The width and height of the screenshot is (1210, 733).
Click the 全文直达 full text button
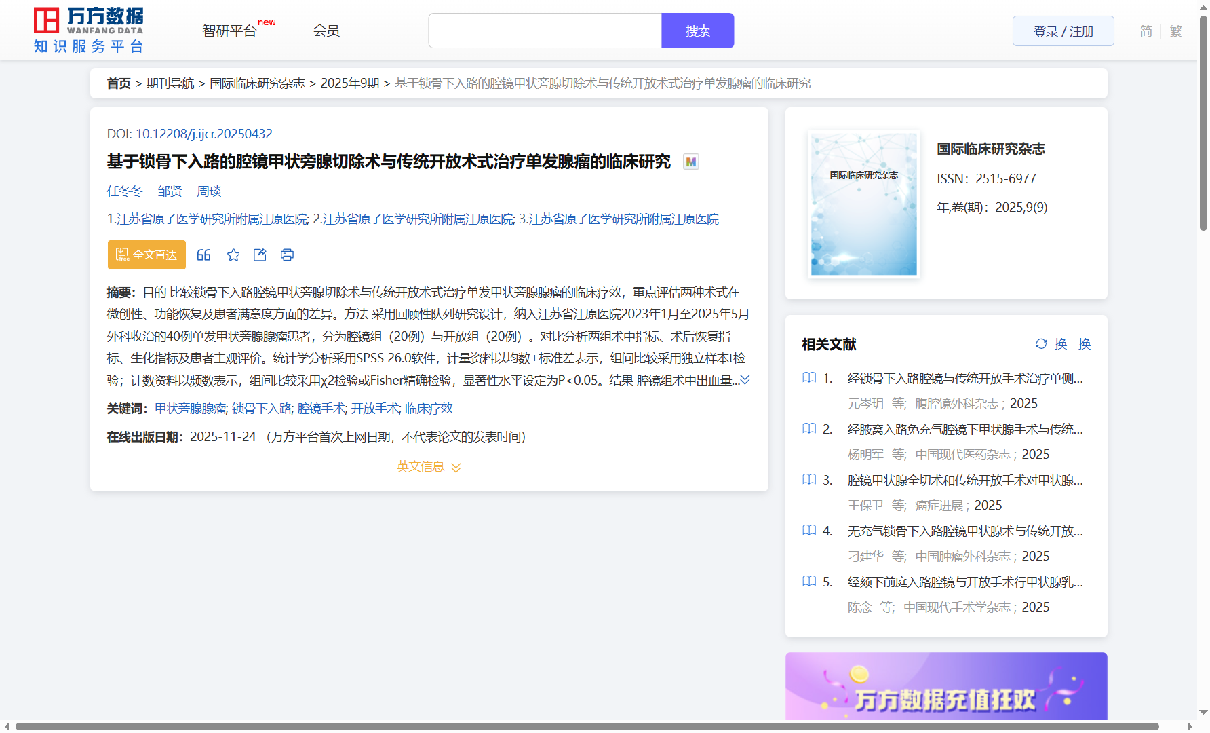(147, 255)
